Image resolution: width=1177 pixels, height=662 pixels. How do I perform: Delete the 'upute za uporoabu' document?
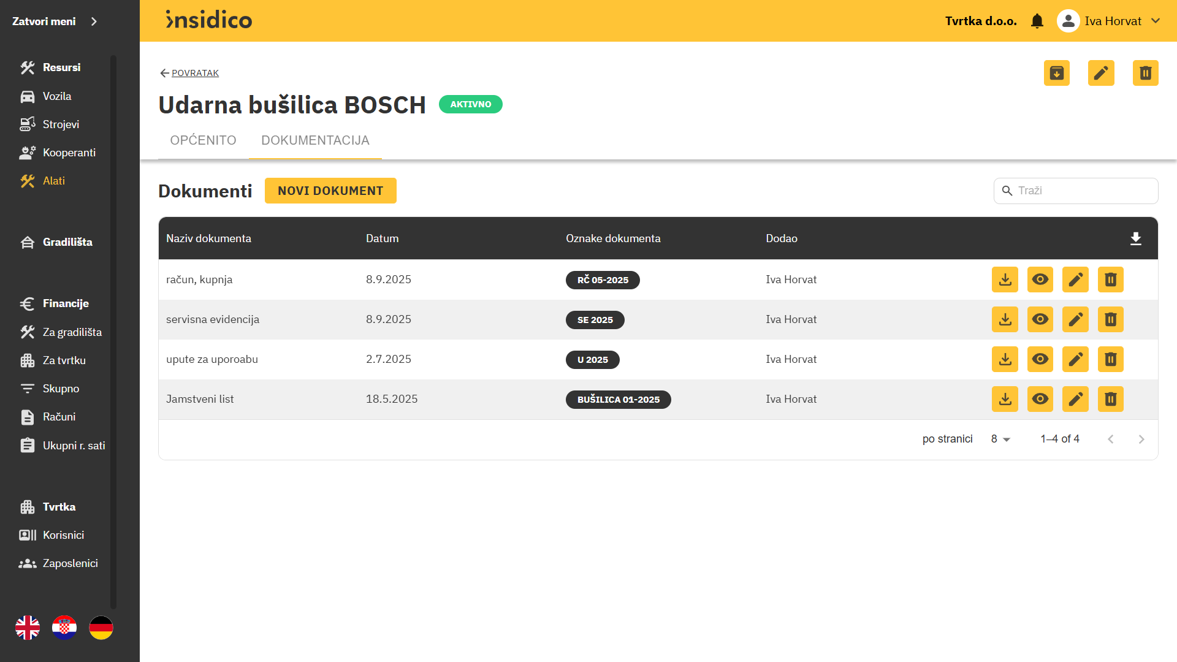point(1110,359)
